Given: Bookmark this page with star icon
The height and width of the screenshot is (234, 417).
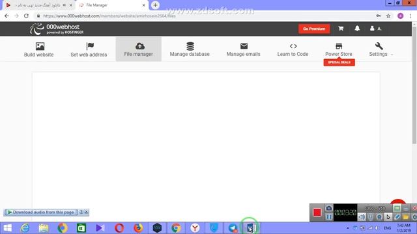Looking at the screenshot, I should [x=388, y=16].
